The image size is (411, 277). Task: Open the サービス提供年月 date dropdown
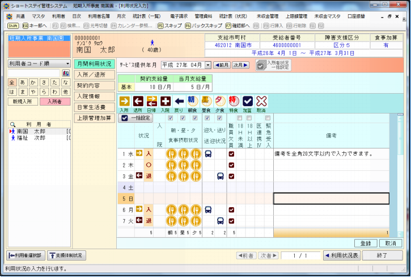pyautogui.click(x=207, y=65)
